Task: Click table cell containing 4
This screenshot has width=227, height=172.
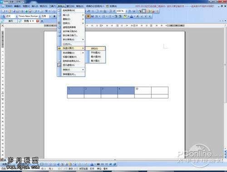Action: [126, 90]
